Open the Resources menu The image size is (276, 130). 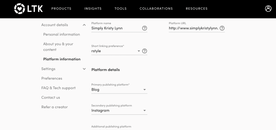(x=196, y=9)
